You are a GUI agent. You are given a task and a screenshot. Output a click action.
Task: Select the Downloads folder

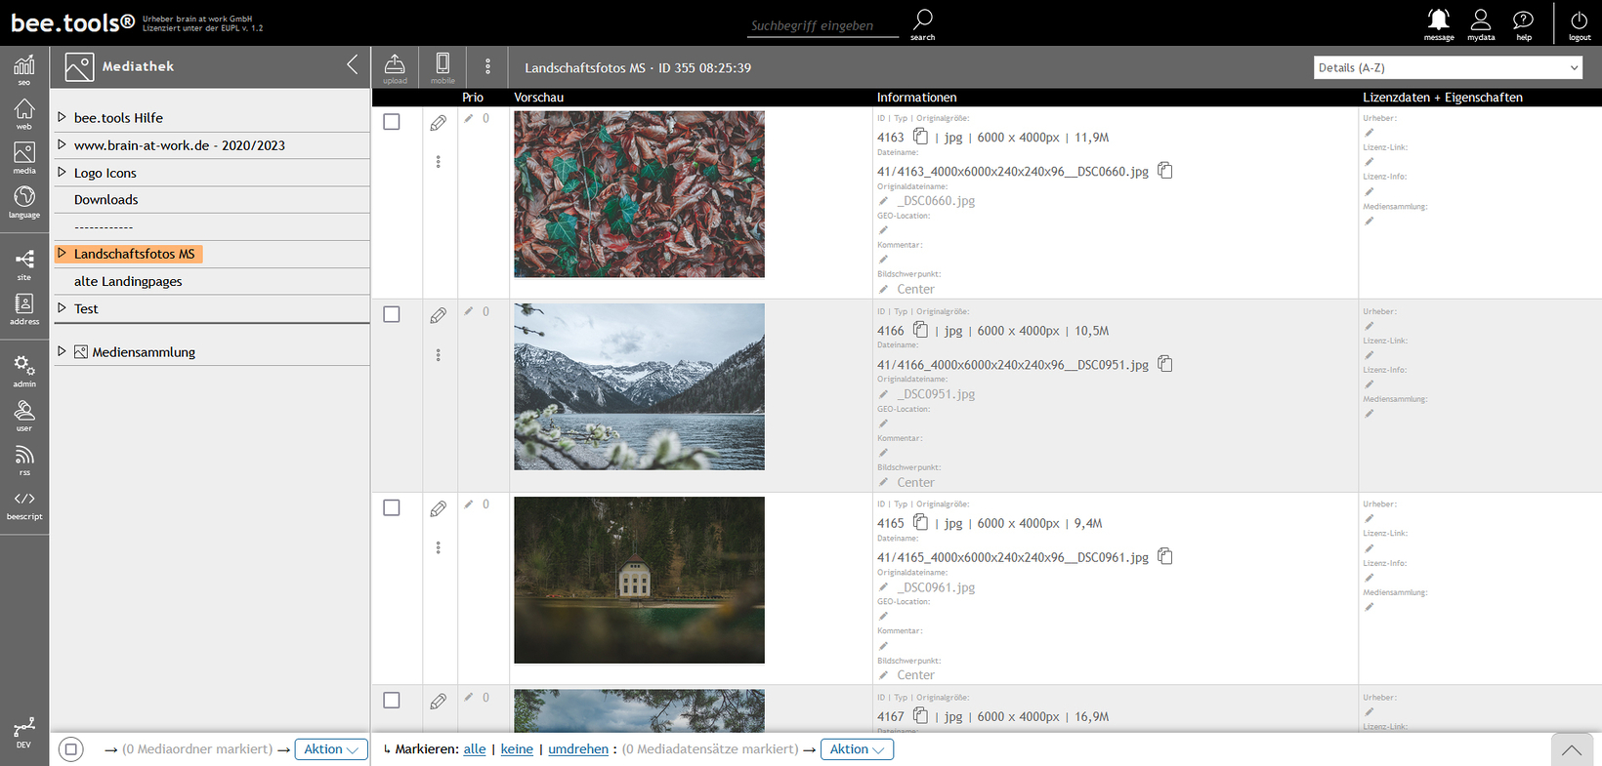point(105,199)
